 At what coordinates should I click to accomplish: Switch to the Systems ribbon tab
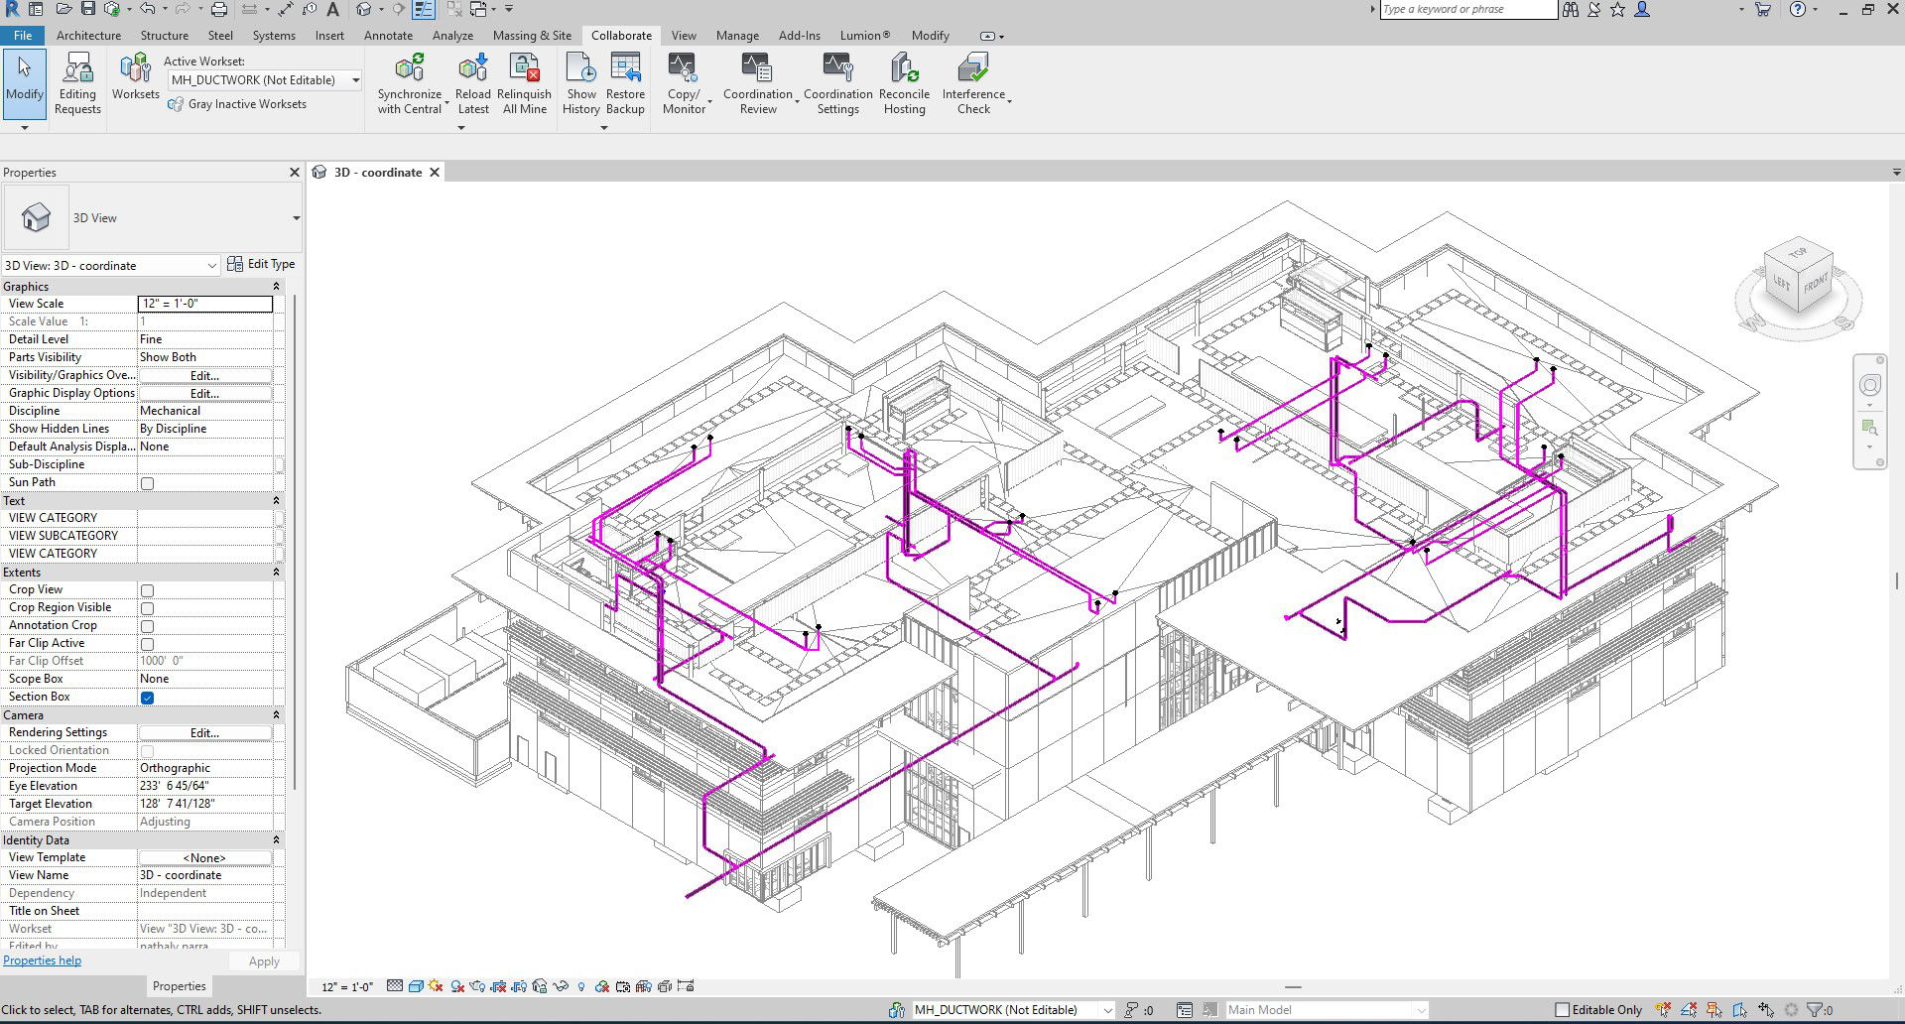tap(274, 36)
